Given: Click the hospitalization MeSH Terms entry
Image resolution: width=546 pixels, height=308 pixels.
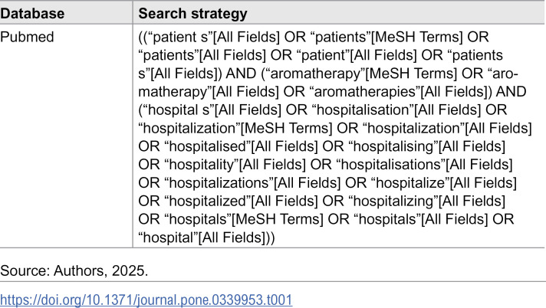Looking at the screenshot, I should (235, 128).
